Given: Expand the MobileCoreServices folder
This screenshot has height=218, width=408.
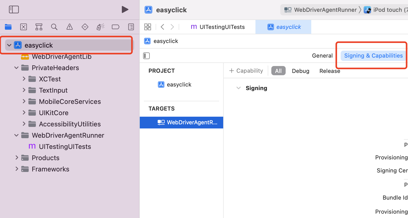Looking at the screenshot, I should (24, 101).
